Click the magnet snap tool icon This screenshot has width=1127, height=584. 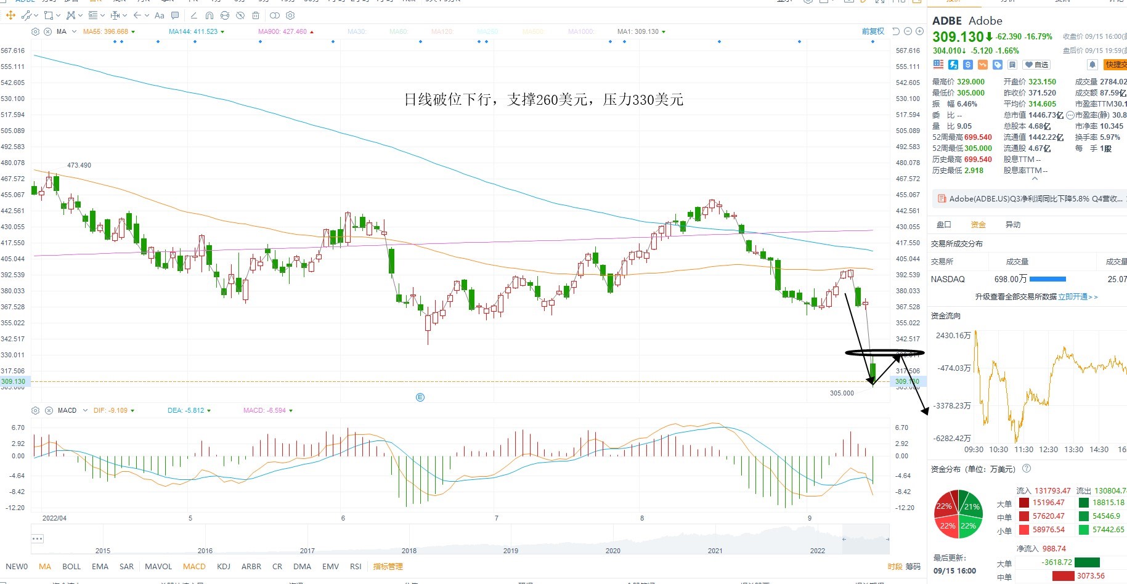(210, 15)
